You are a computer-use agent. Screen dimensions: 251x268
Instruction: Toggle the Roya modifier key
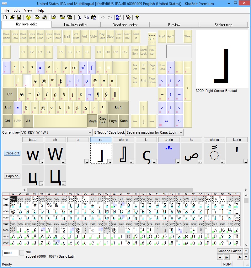pyautogui.click(x=93, y=121)
